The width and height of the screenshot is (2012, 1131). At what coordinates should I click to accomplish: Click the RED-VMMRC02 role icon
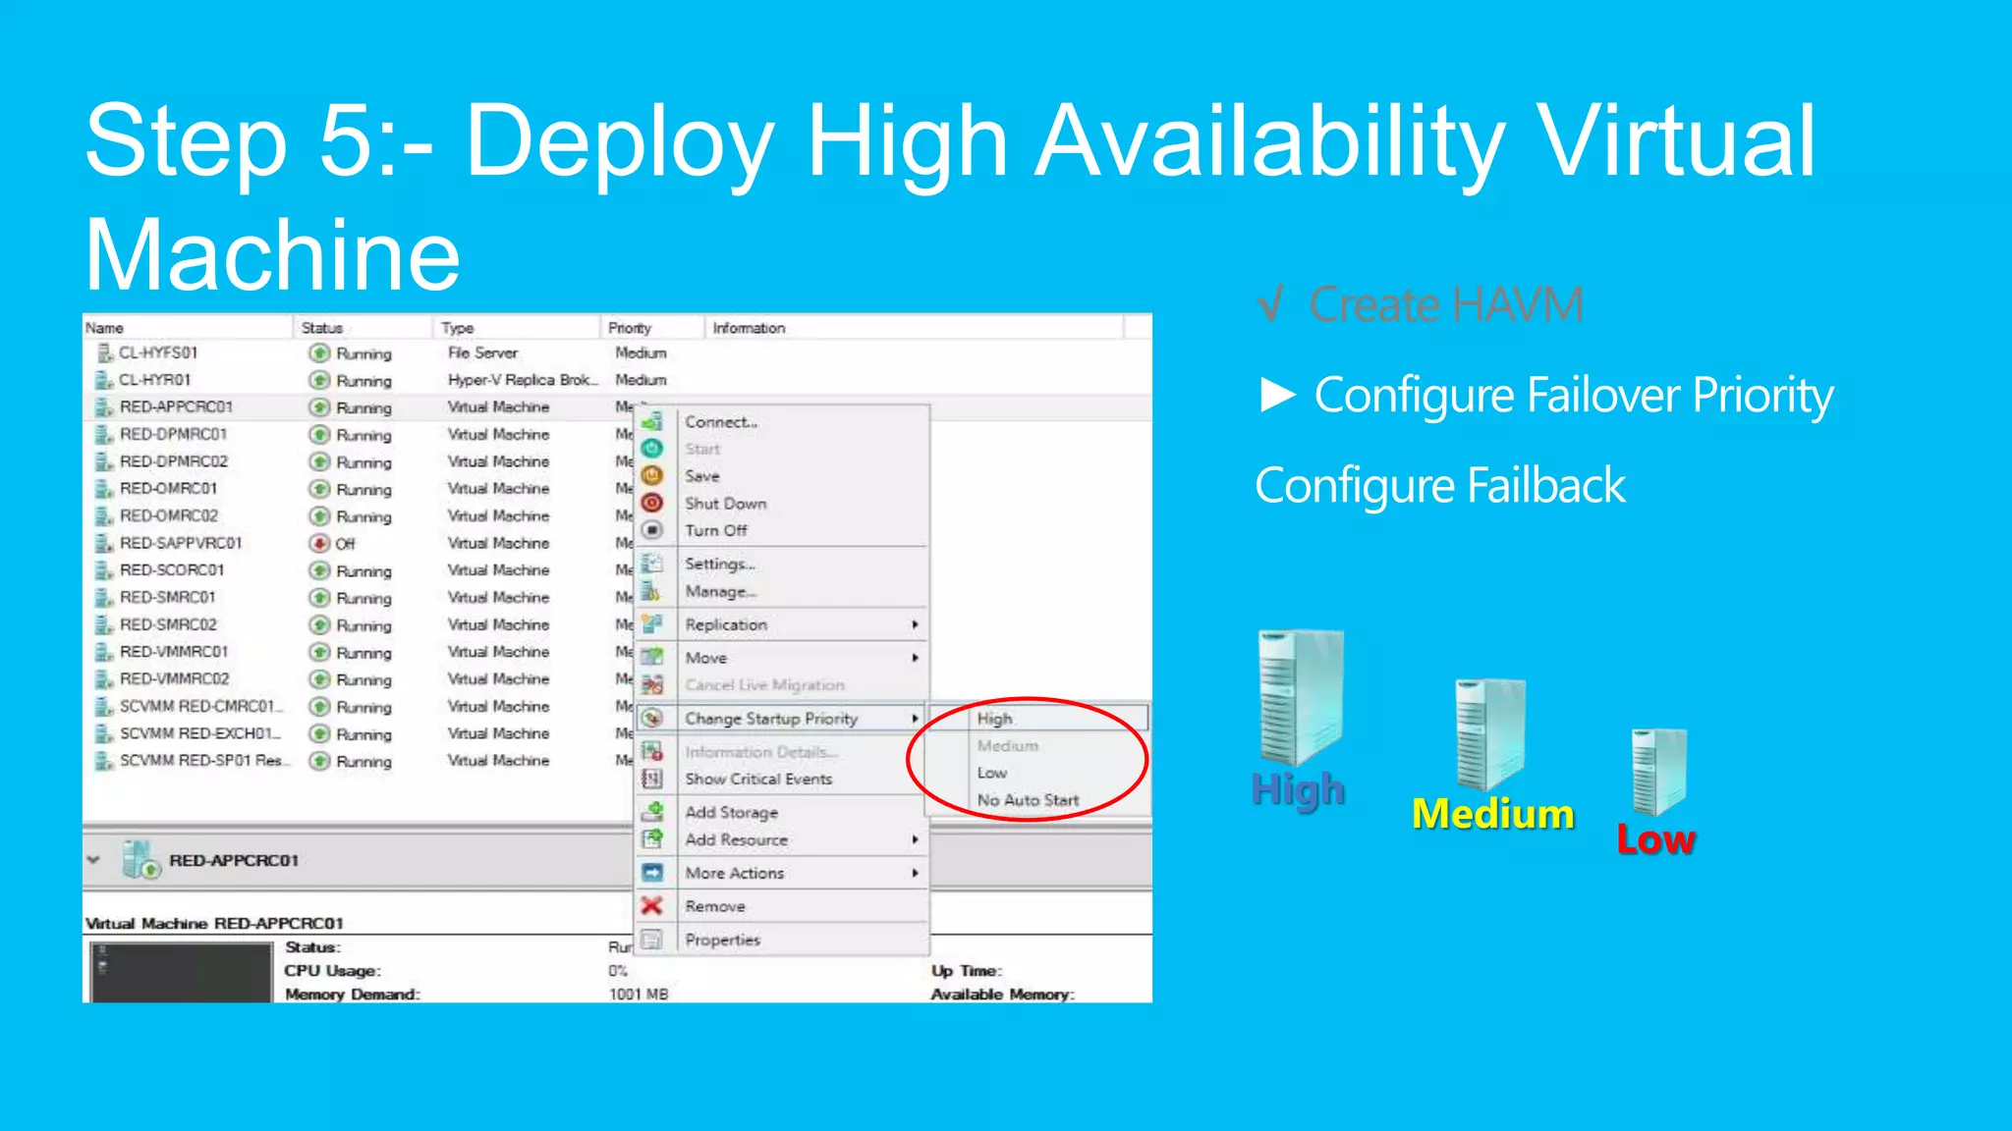(105, 678)
